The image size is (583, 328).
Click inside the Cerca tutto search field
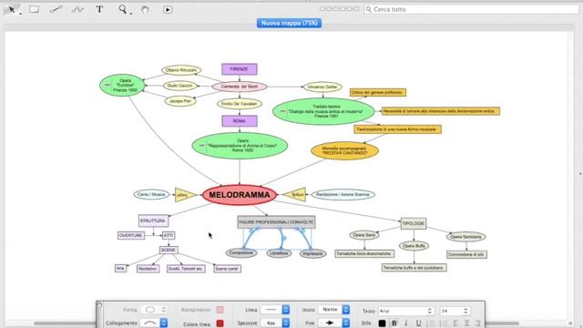pos(471,9)
